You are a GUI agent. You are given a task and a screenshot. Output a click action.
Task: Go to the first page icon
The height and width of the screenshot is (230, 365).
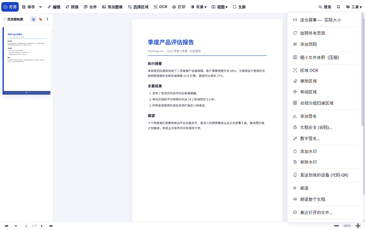pos(7,226)
